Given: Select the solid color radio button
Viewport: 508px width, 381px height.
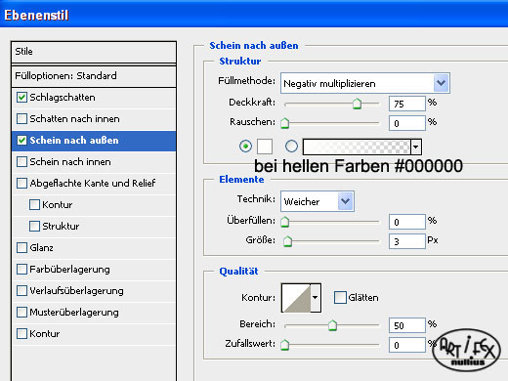Looking at the screenshot, I should point(245,147).
